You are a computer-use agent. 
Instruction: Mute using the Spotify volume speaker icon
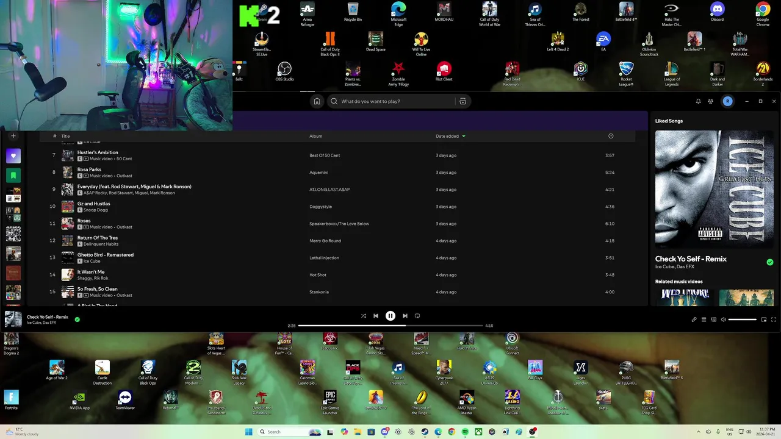(723, 319)
